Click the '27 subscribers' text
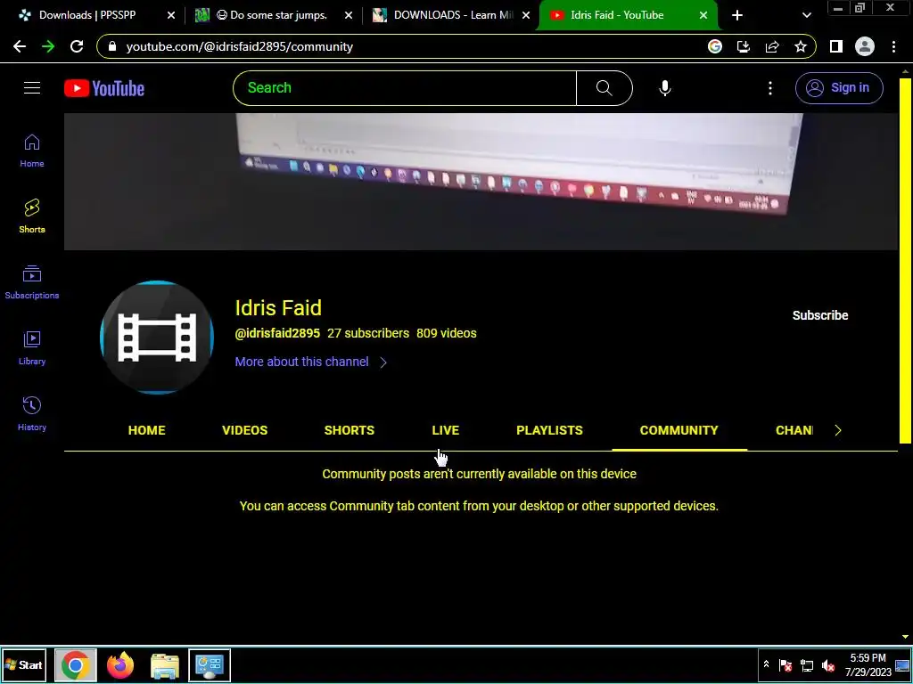This screenshot has width=913, height=684. coord(368,333)
